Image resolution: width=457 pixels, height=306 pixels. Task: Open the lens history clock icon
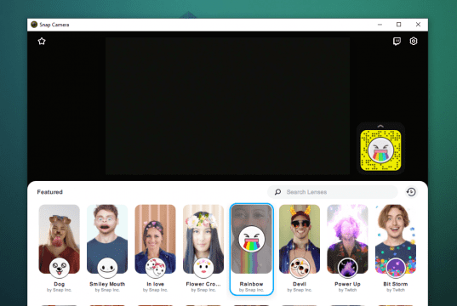pyautogui.click(x=411, y=192)
